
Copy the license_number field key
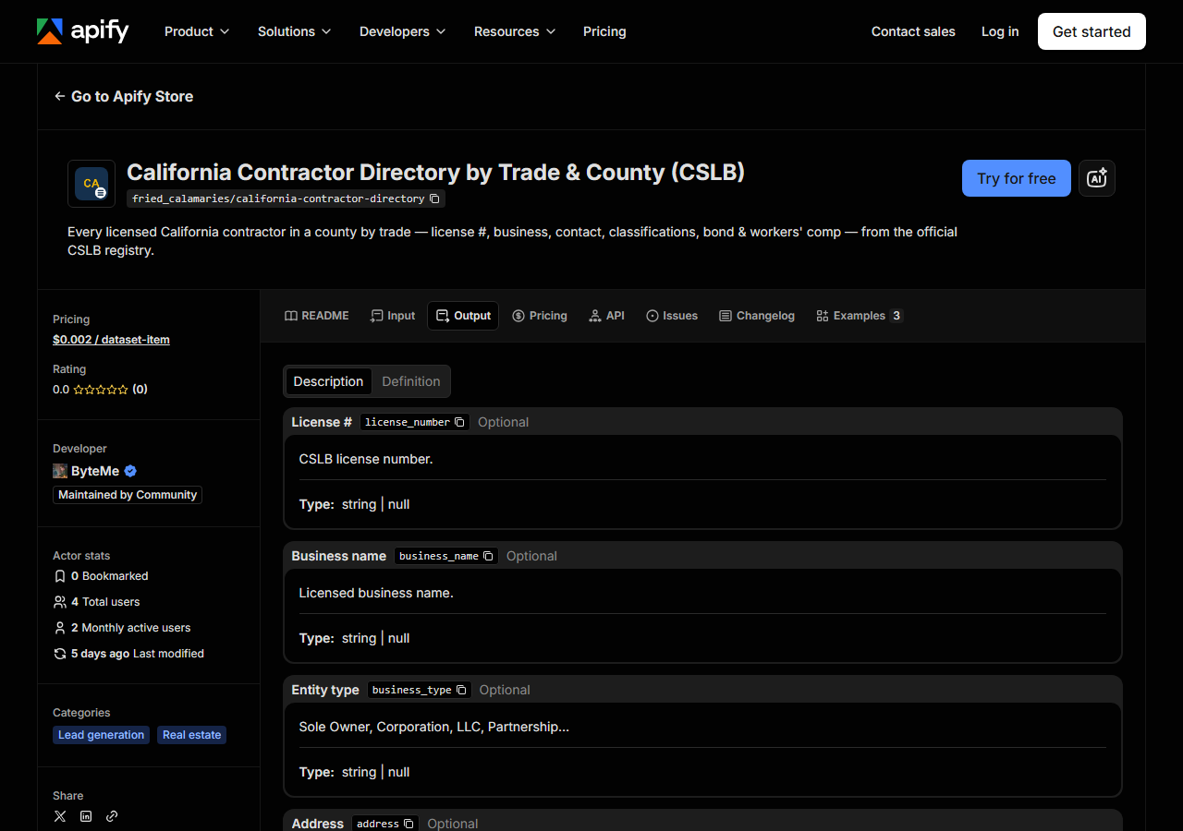click(459, 422)
